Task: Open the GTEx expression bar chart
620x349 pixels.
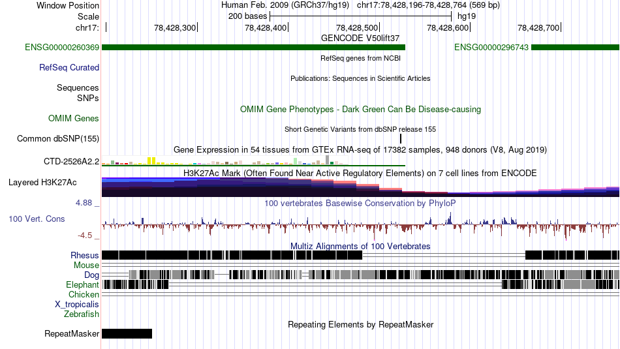Action: (225, 160)
